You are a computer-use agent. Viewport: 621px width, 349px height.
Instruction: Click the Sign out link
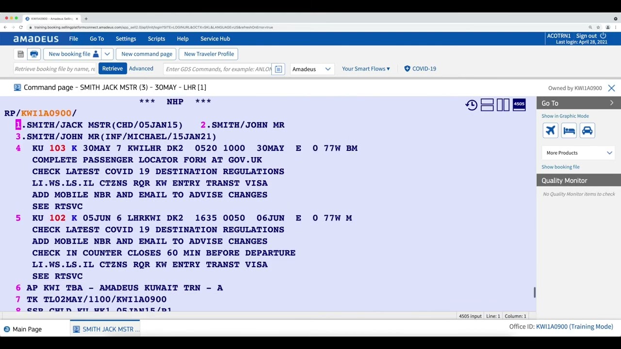click(x=586, y=36)
